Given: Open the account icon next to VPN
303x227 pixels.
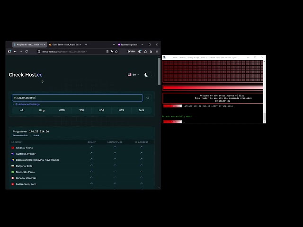Looking at the screenshot, I should (140, 52).
